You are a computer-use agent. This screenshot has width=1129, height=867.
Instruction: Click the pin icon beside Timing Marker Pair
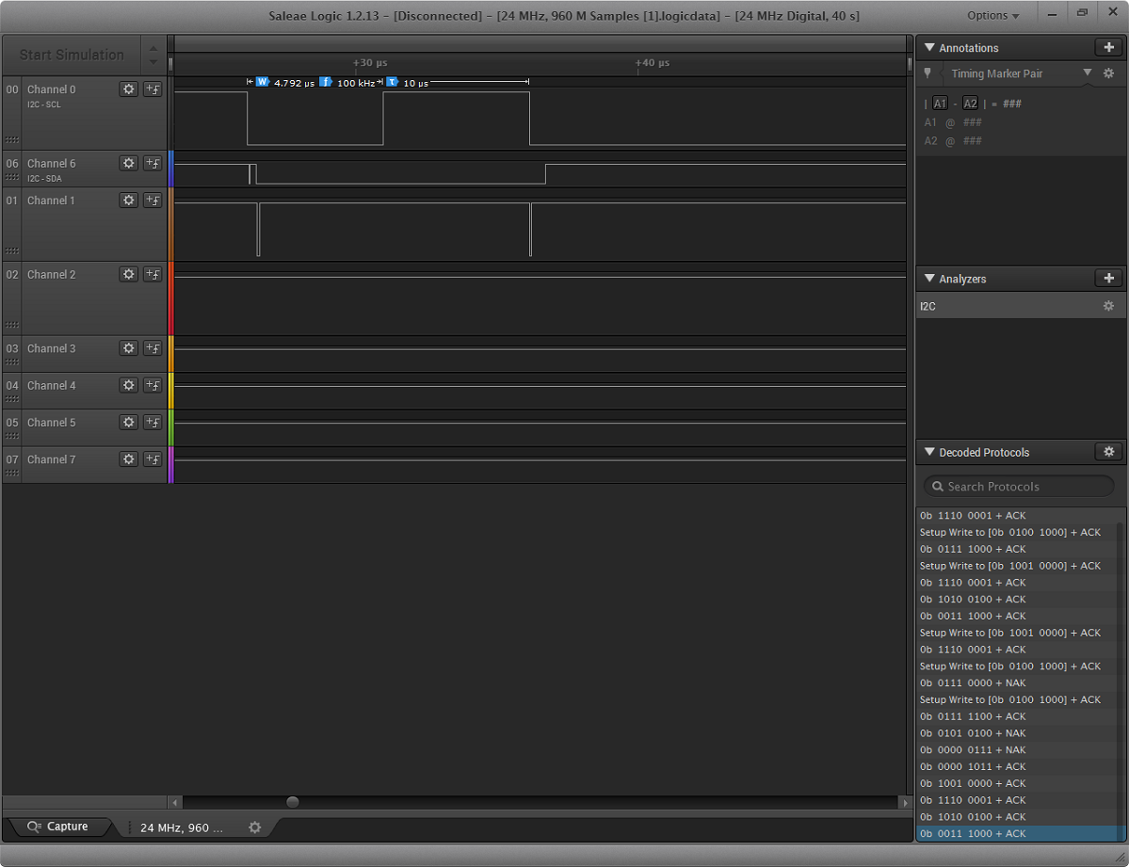point(927,73)
